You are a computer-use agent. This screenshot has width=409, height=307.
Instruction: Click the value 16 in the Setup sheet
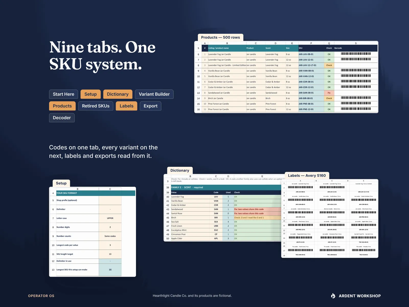point(110,270)
